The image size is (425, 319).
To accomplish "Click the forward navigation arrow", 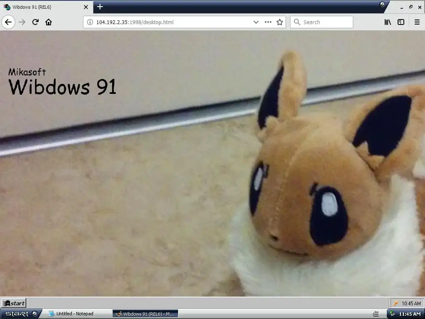I will (22, 22).
